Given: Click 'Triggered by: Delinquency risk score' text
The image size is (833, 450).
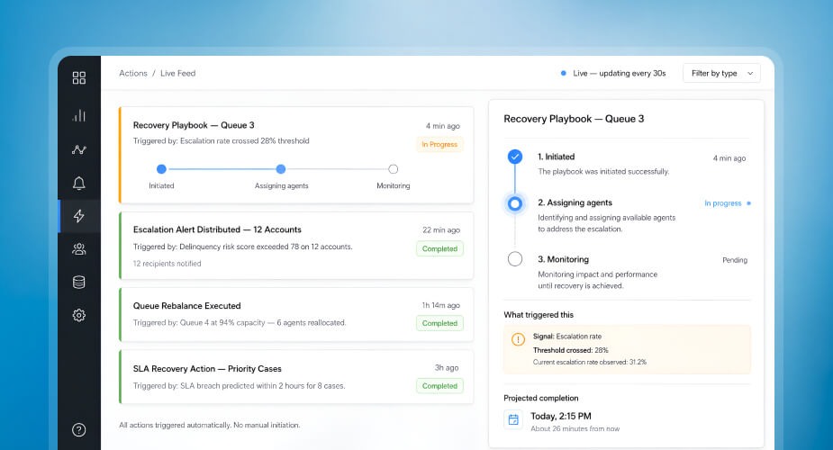Looking at the screenshot, I should [x=243, y=247].
